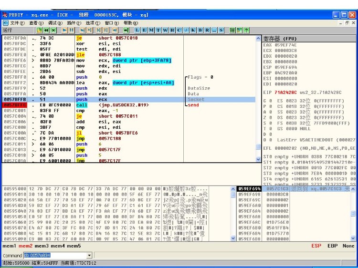This screenshot has width=358, height=268.
Task: Click the EIP register value 71A2428C
Action: pos(285,93)
